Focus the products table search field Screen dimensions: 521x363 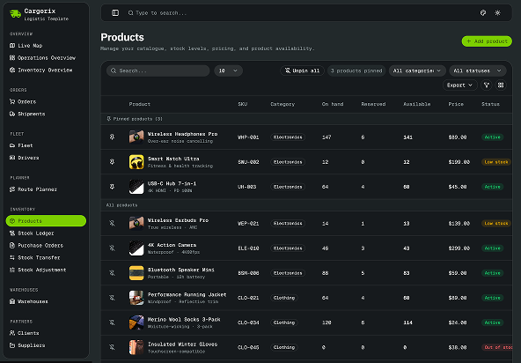158,70
